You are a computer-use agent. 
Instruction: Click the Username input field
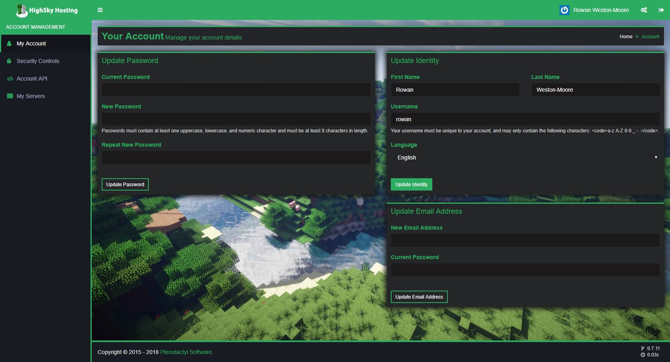pyautogui.click(x=525, y=119)
